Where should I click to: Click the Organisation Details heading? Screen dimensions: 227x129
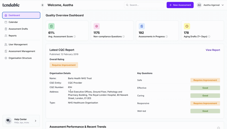click(x=60, y=73)
